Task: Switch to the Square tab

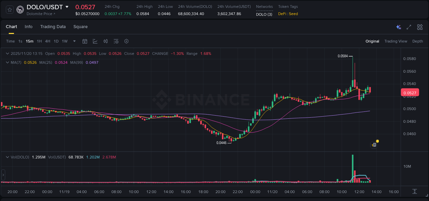Action: 80,27
